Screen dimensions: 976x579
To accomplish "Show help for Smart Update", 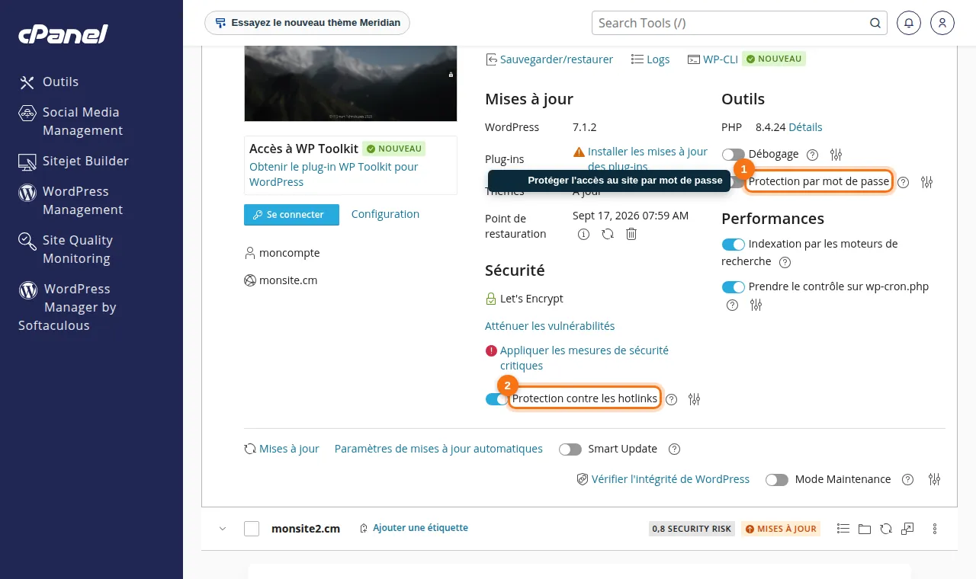I will coord(674,449).
